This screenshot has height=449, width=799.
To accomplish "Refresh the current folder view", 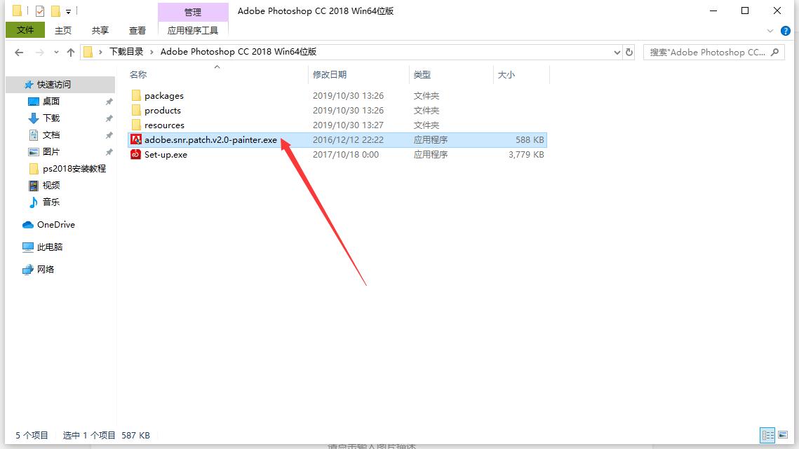I will pos(628,52).
